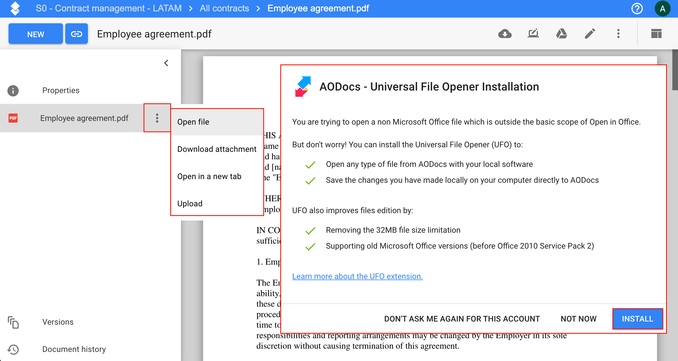
Task: Go to All contracts breadcrumb
Action: [224, 8]
